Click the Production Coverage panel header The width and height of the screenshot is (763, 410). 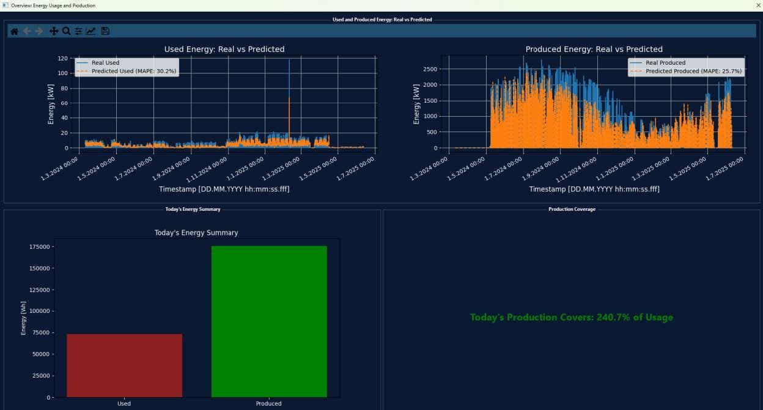tap(572, 209)
